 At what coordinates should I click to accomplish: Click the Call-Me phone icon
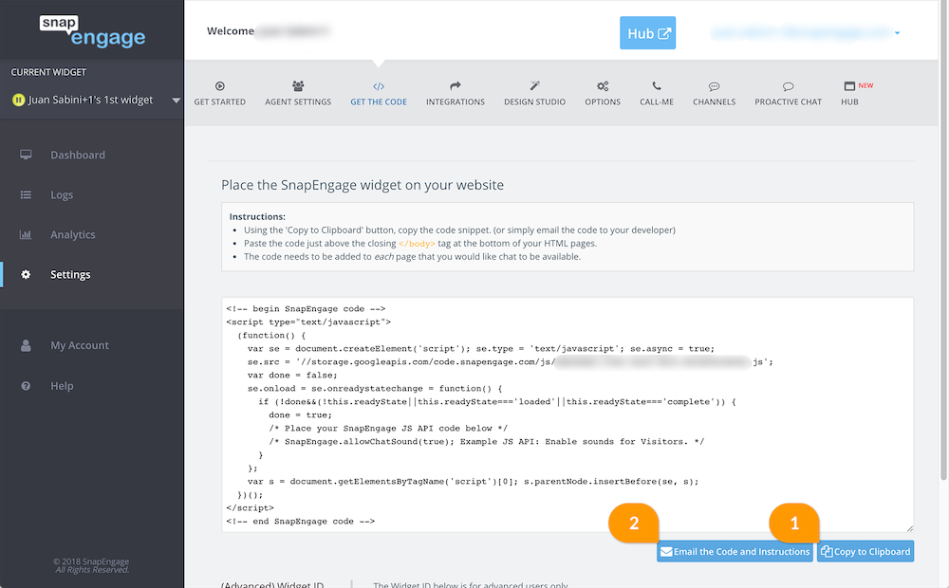point(657,86)
